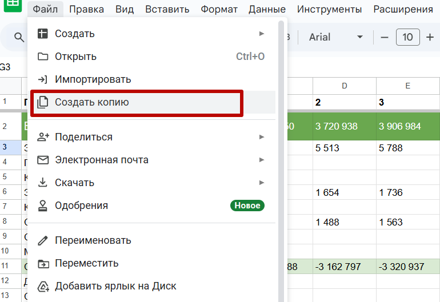Expand the Создать submenu arrow

(262, 34)
